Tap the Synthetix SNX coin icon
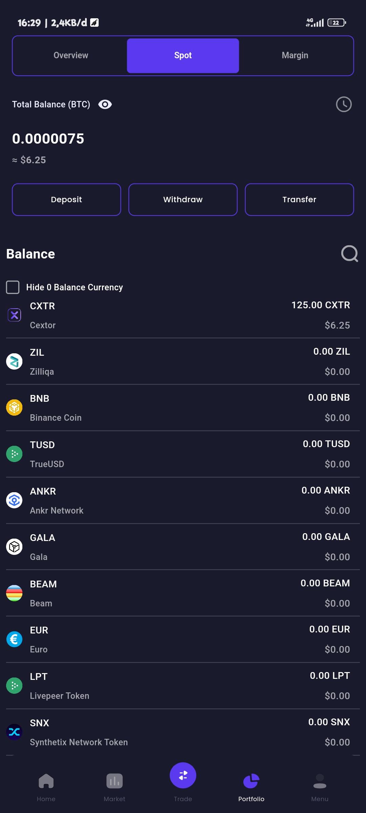 (14, 732)
